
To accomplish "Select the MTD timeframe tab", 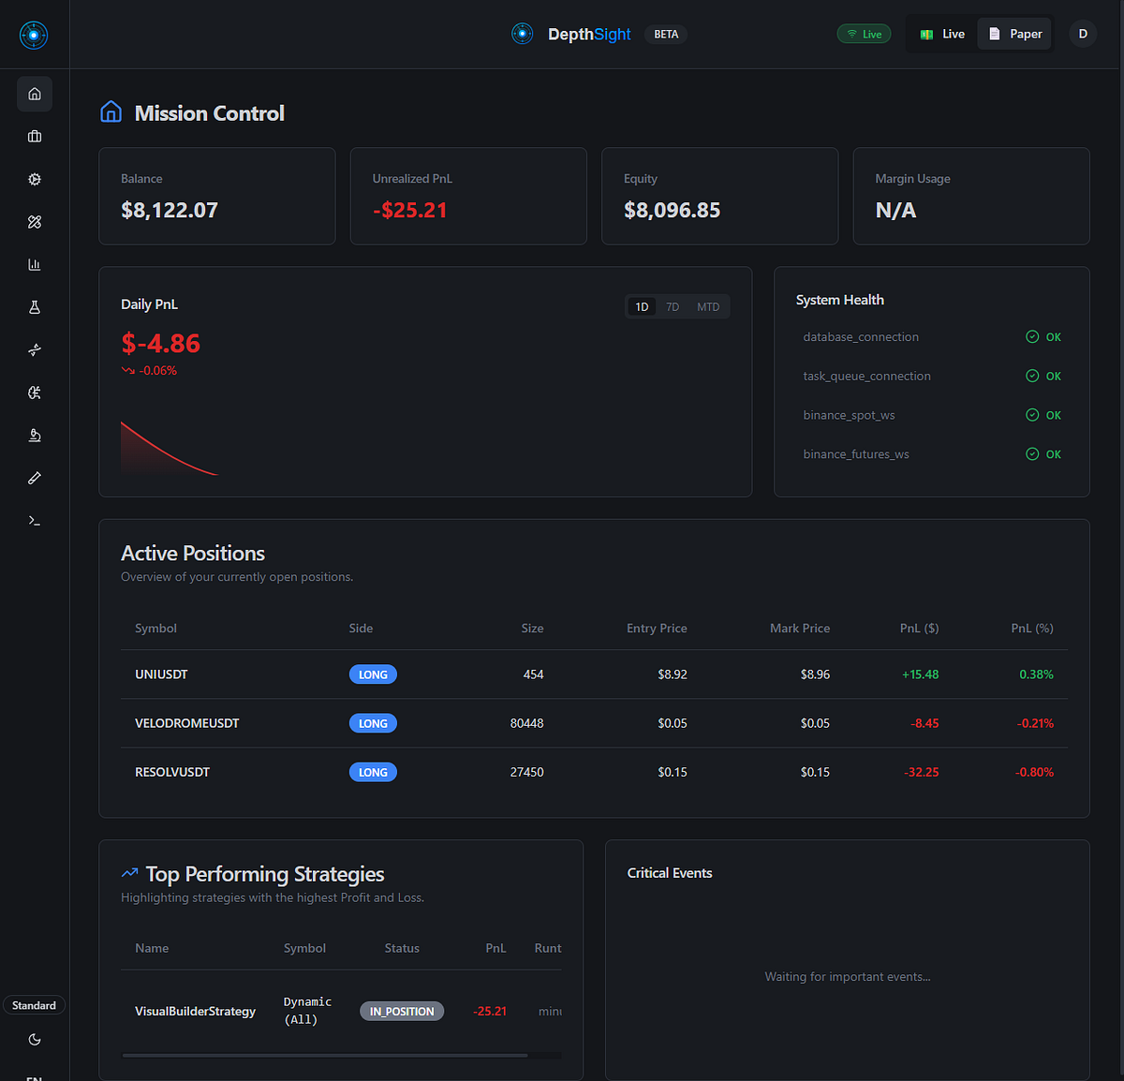I will [x=707, y=306].
